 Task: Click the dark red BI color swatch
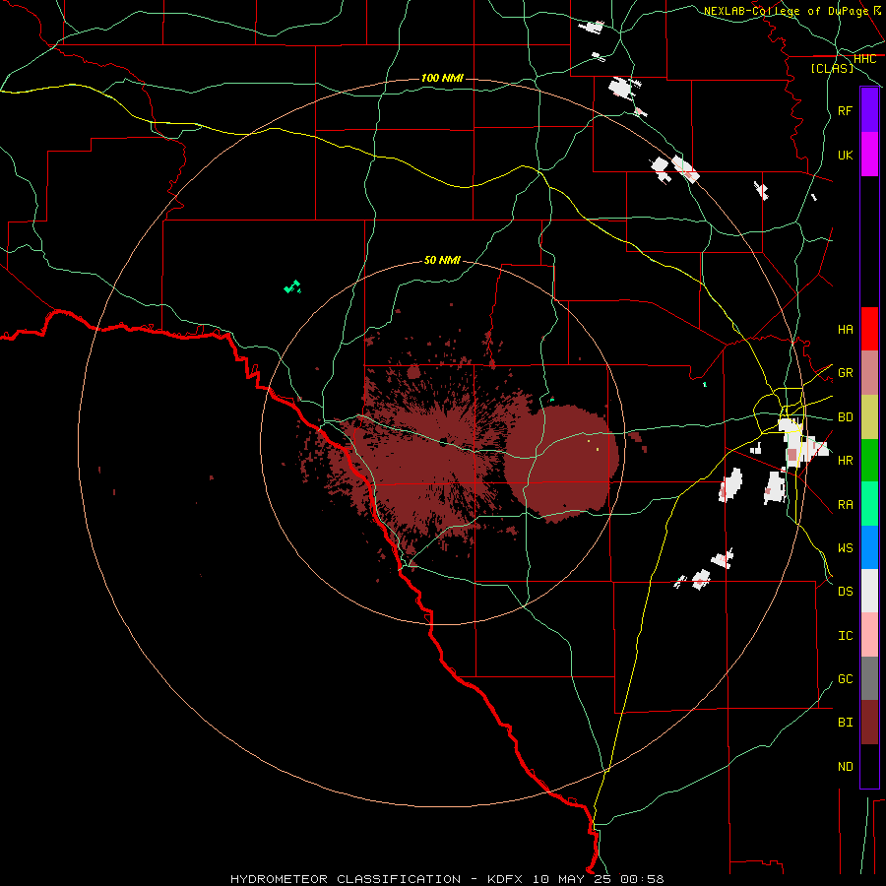click(869, 723)
